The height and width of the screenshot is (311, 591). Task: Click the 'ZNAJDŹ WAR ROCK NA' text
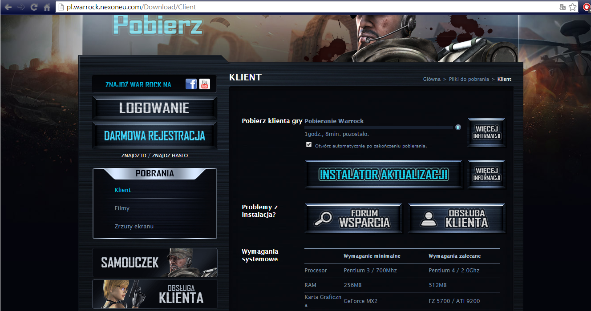pyautogui.click(x=138, y=84)
